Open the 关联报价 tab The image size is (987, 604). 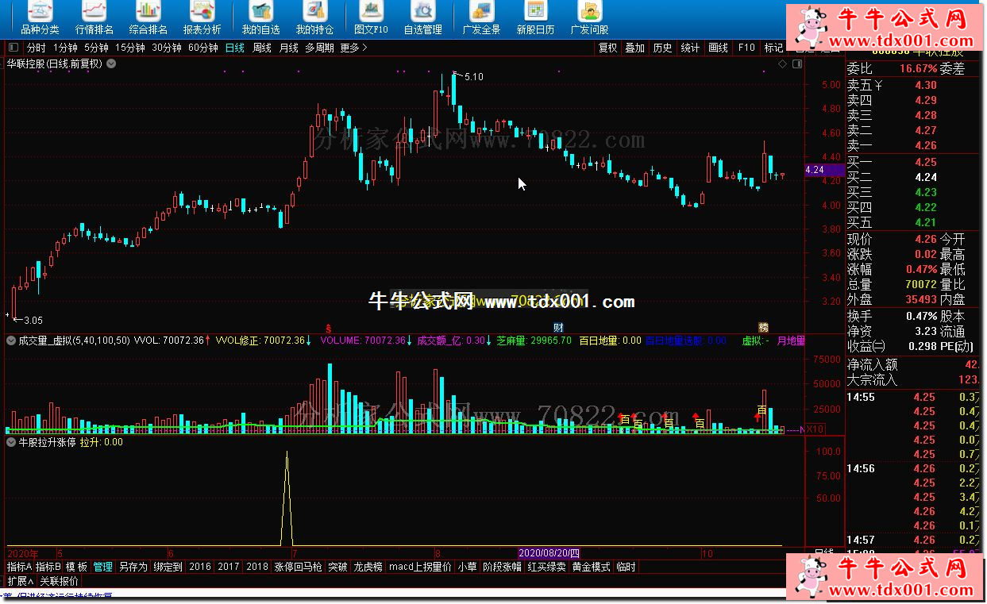coord(60,581)
